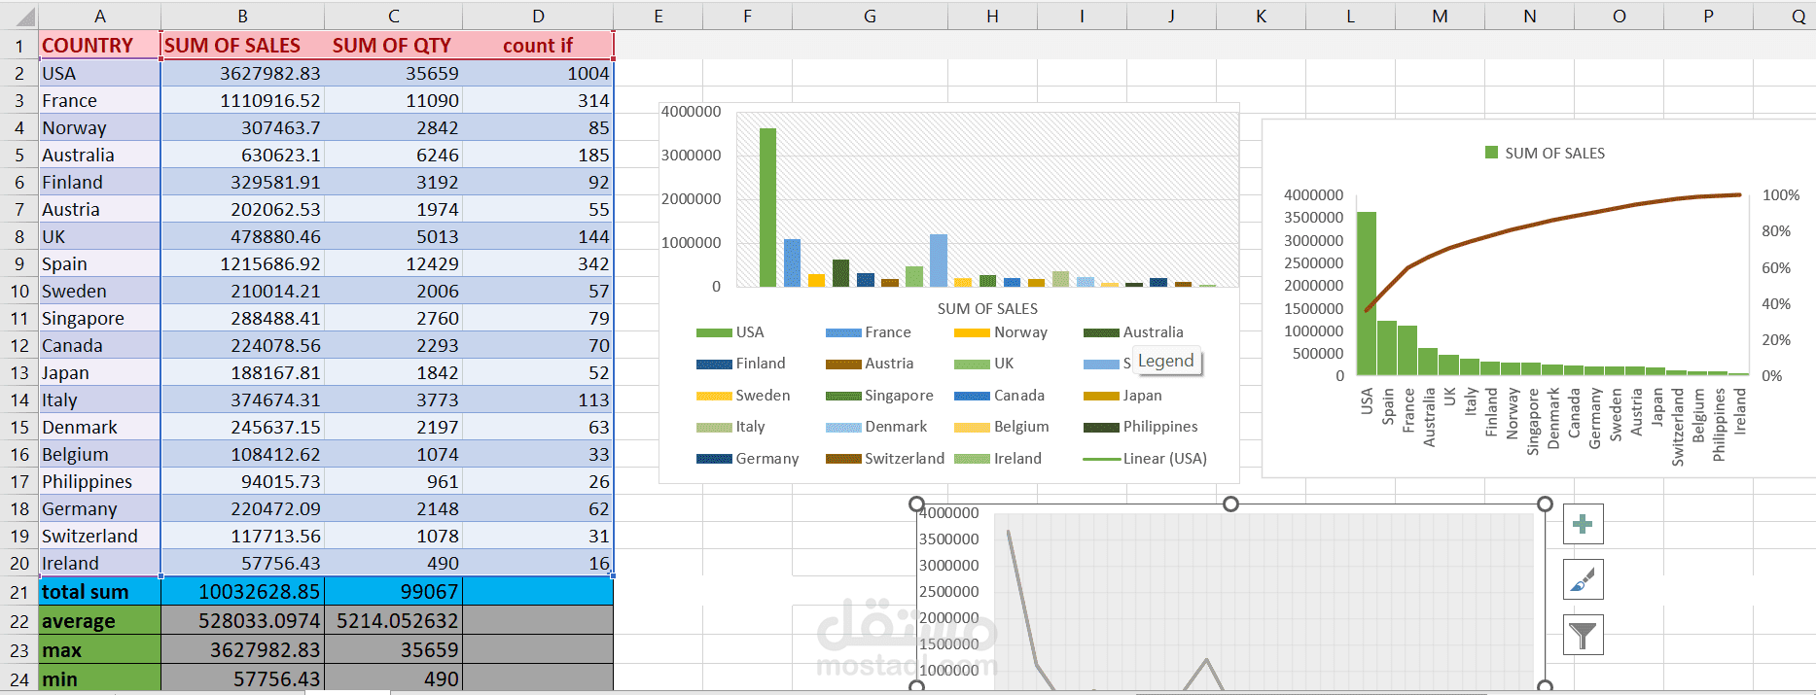Image resolution: width=1816 pixels, height=695 pixels.
Task: Open the Chart Filters funnel button
Action: pos(1583,636)
